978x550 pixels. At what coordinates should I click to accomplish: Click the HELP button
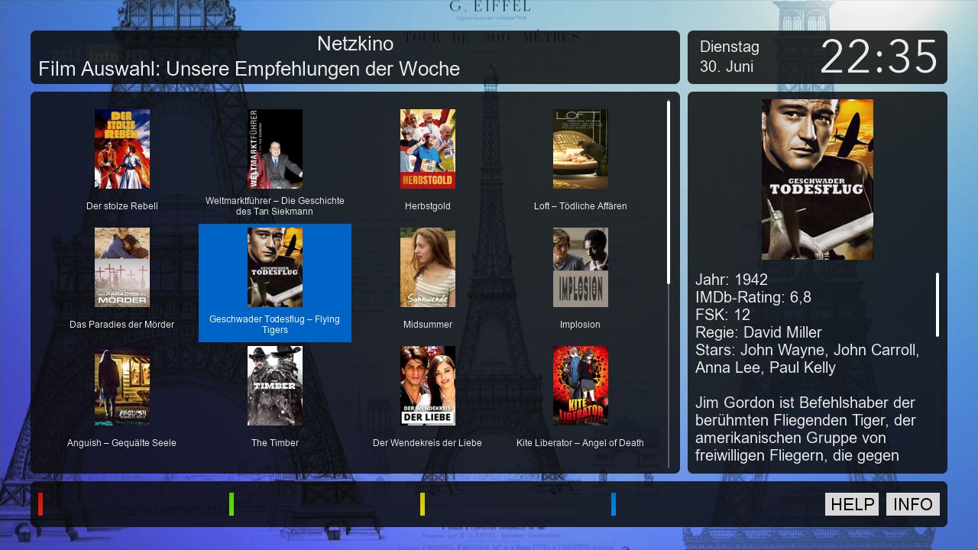pyautogui.click(x=852, y=504)
